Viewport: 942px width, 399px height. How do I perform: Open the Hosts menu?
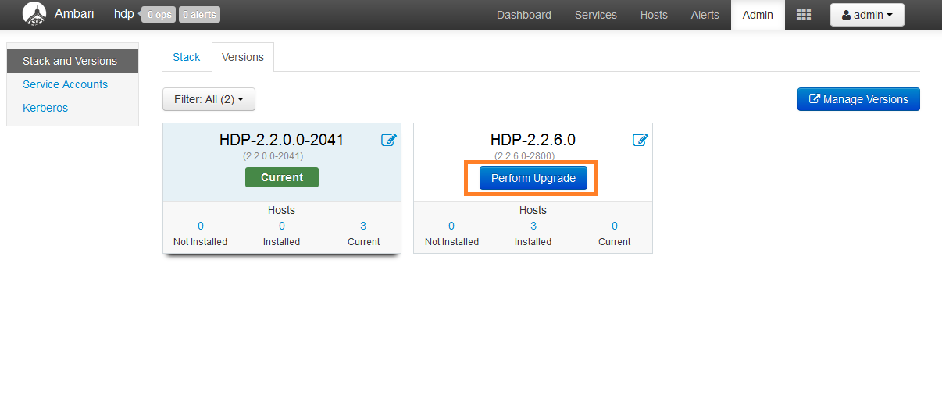pos(654,15)
